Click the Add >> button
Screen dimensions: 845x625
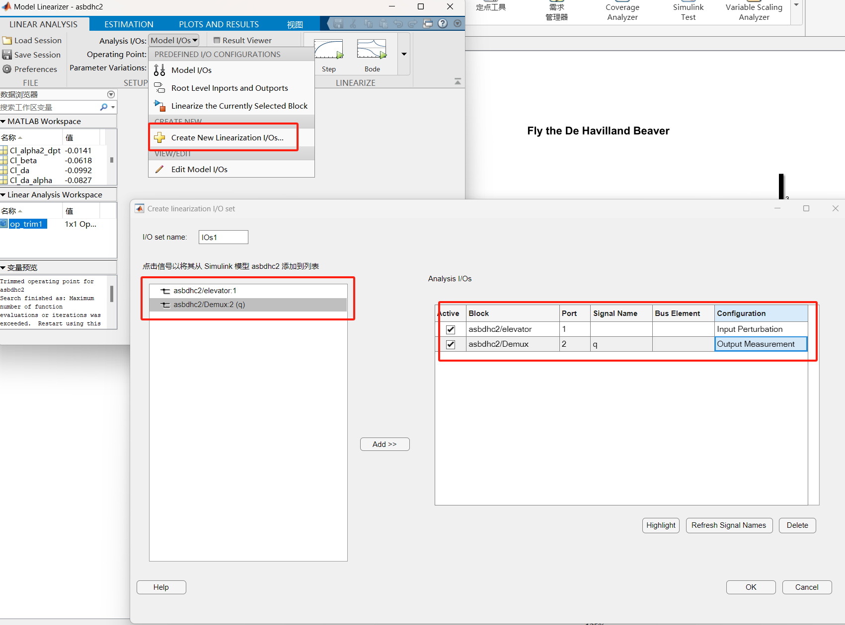tap(384, 444)
